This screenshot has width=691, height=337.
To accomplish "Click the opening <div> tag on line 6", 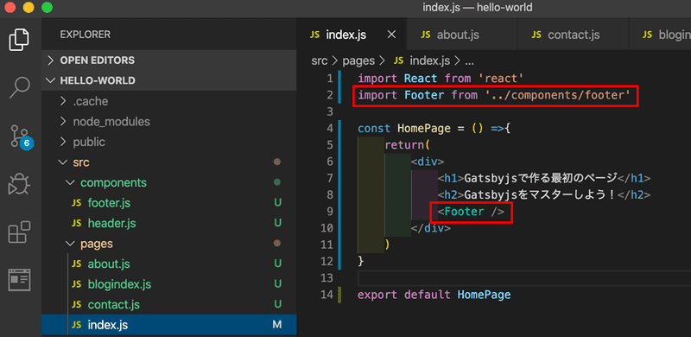I will [428, 162].
